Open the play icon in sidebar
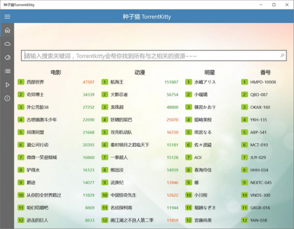The height and width of the screenshot is (229, 294). coord(7,85)
